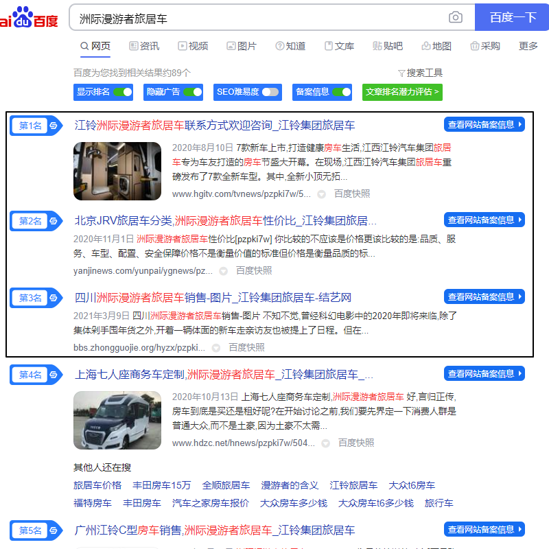Expand dropdown arrow beside bbs.zhongguojie.org URL
549x549 pixels.
coord(216,348)
